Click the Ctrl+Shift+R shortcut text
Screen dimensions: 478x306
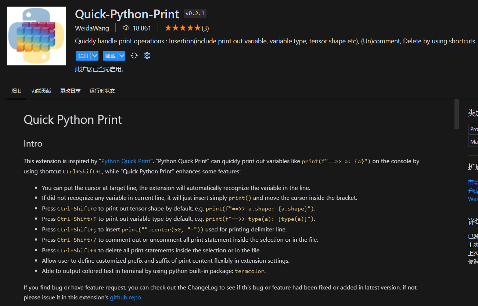click(77, 251)
